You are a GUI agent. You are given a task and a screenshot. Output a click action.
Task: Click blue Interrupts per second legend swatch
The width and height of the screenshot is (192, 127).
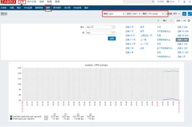[x=11, y=119]
